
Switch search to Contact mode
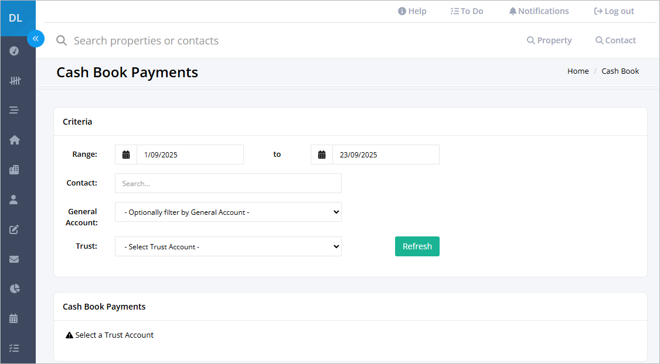[x=615, y=40]
